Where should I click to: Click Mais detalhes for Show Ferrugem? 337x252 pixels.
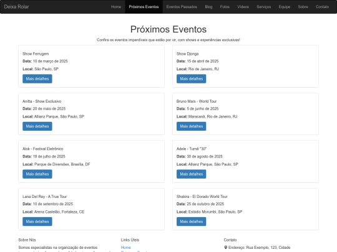(37, 78)
